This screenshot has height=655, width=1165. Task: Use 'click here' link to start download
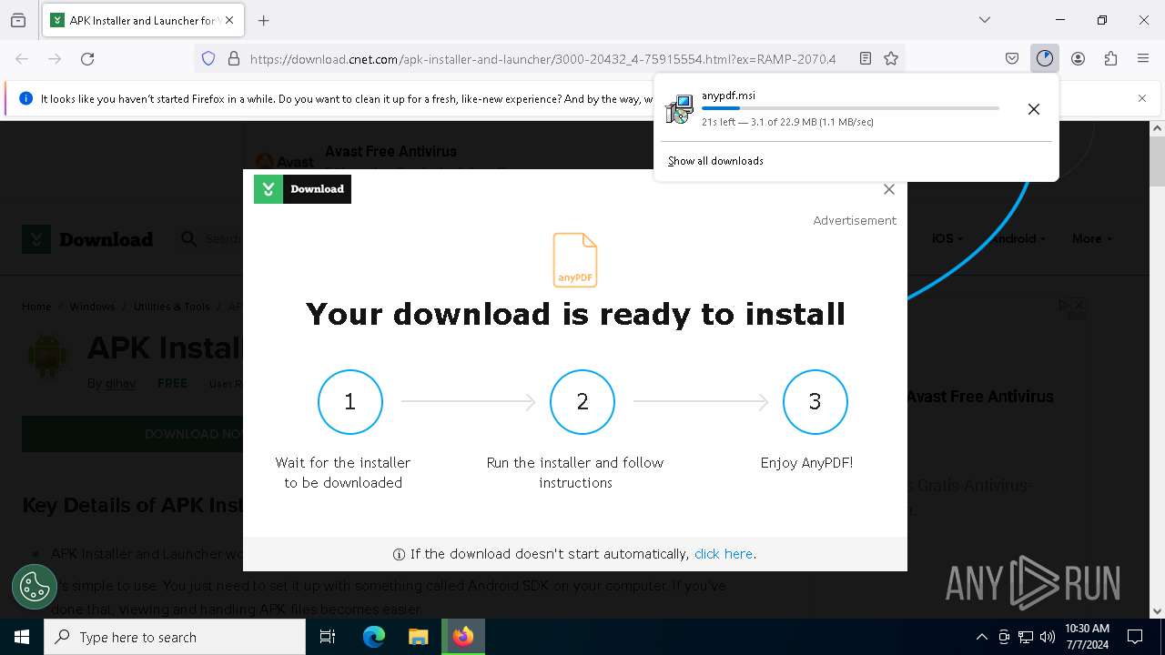tap(724, 554)
